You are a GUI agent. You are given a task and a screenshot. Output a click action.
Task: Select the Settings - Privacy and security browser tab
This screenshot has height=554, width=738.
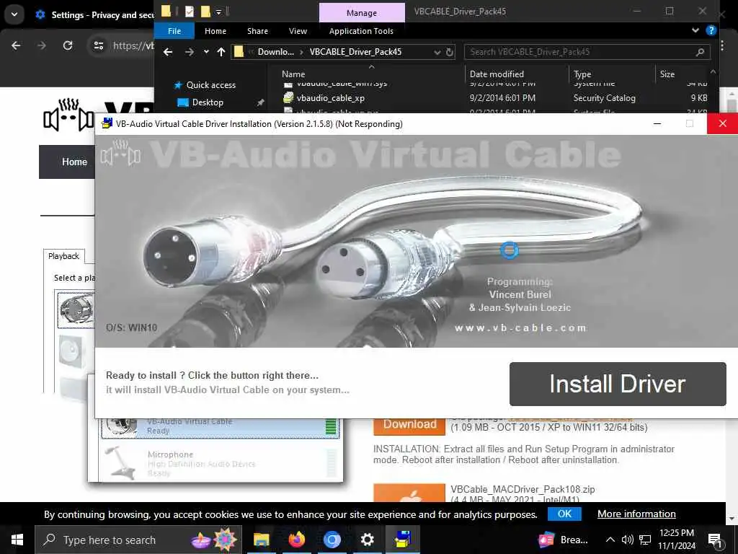(x=94, y=15)
